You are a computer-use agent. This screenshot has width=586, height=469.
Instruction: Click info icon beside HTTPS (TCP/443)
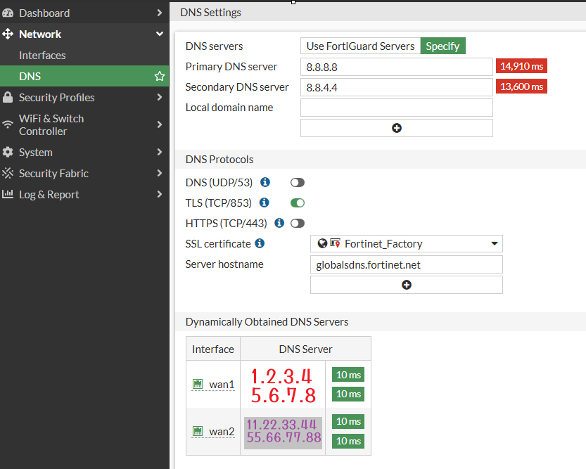point(279,223)
